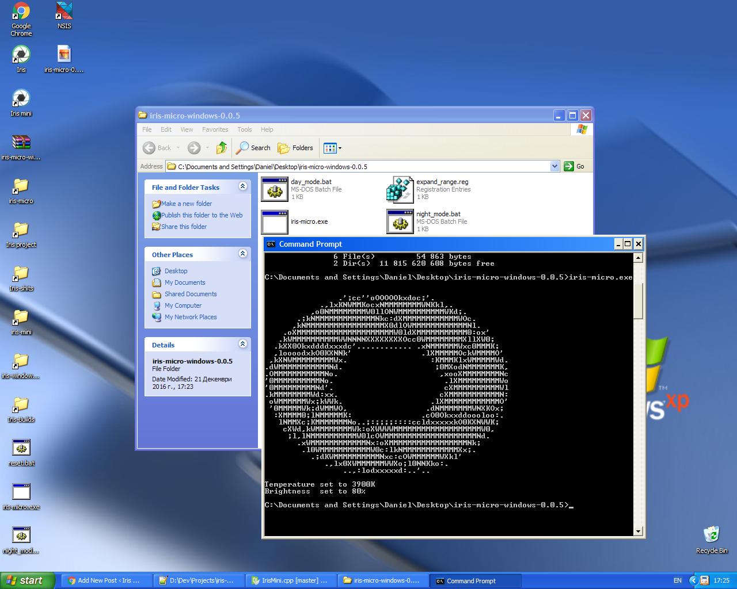Collapse the Other Places panel
This screenshot has width=737, height=589.
tap(242, 254)
